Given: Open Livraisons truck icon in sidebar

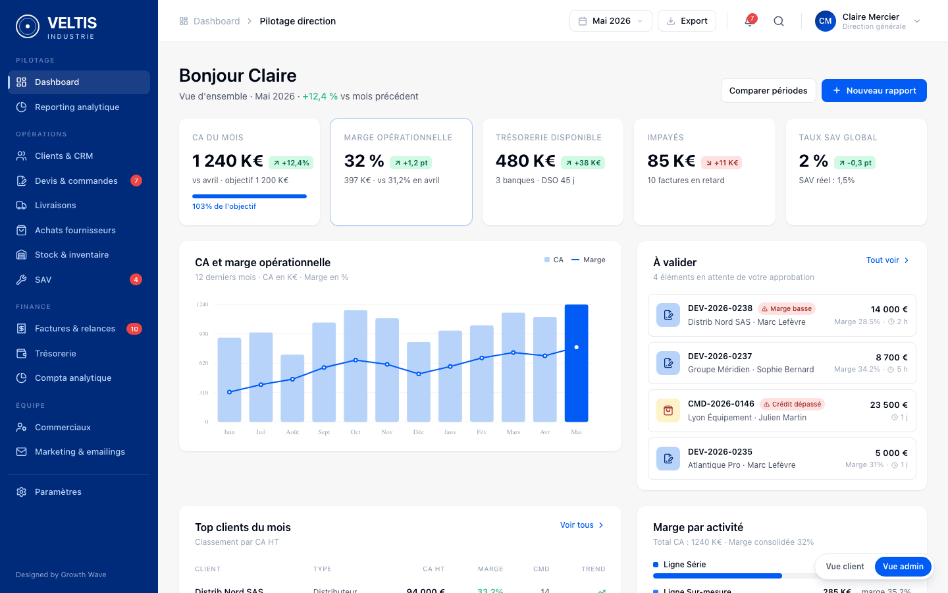Looking at the screenshot, I should click(x=22, y=206).
